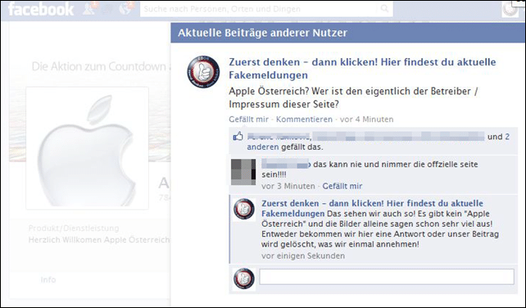Click the profile thumbnail in header corner

[510, 9]
